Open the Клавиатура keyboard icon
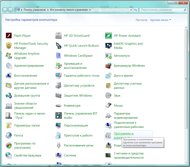Image resolution: width=190 pixels, height=167 pixels. coord(59,105)
